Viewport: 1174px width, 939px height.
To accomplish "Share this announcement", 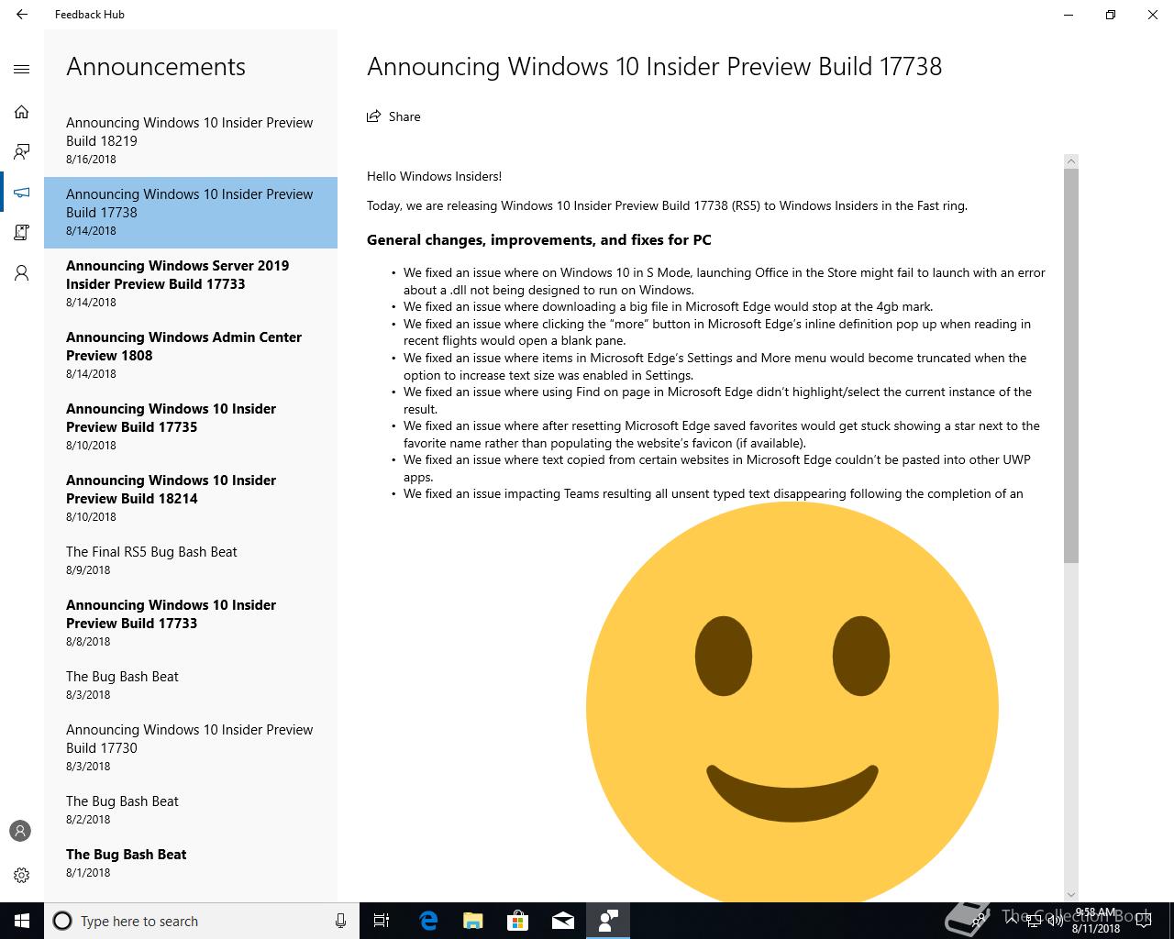I will [393, 116].
